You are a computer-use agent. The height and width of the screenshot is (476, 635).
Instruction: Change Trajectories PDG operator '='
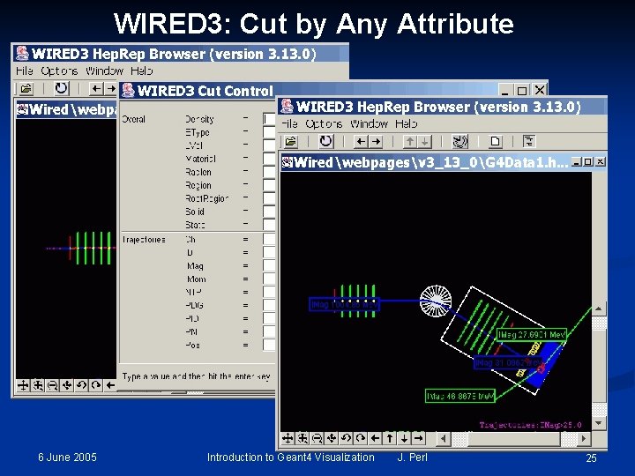pyautogui.click(x=245, y=305)
